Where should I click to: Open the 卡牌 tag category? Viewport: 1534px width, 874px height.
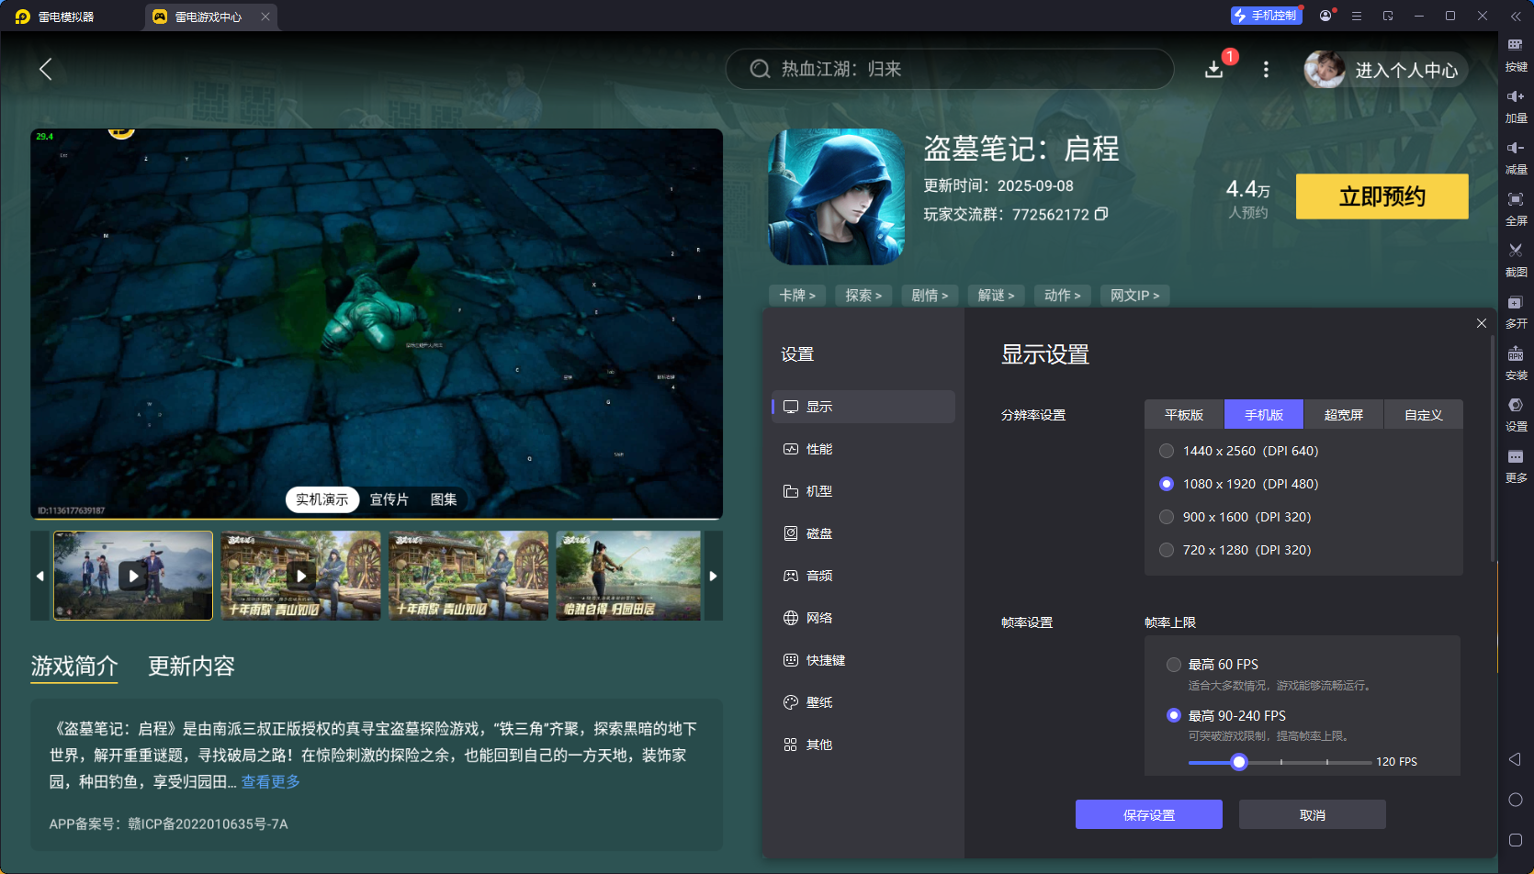[797, 295]
